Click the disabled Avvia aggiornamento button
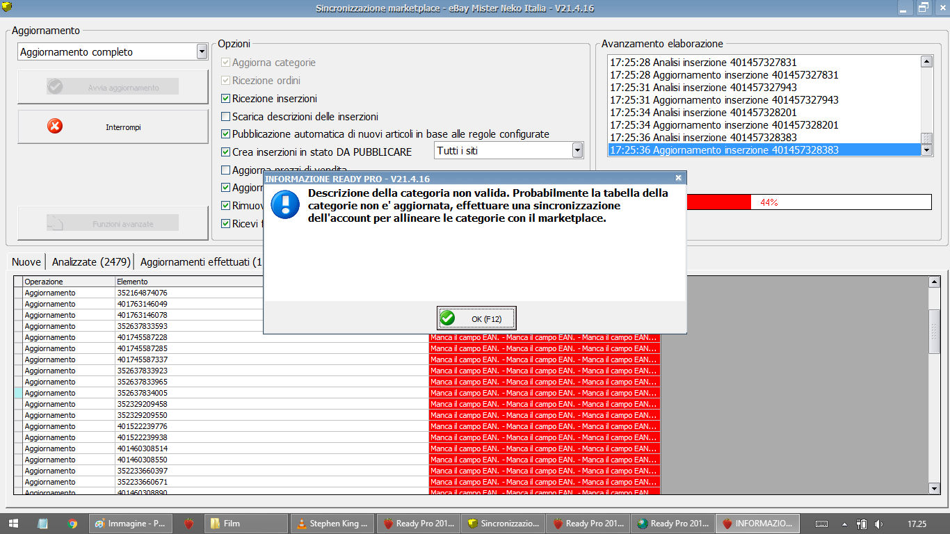Viewport: 950px width, 534px height. tap(113, 87)
